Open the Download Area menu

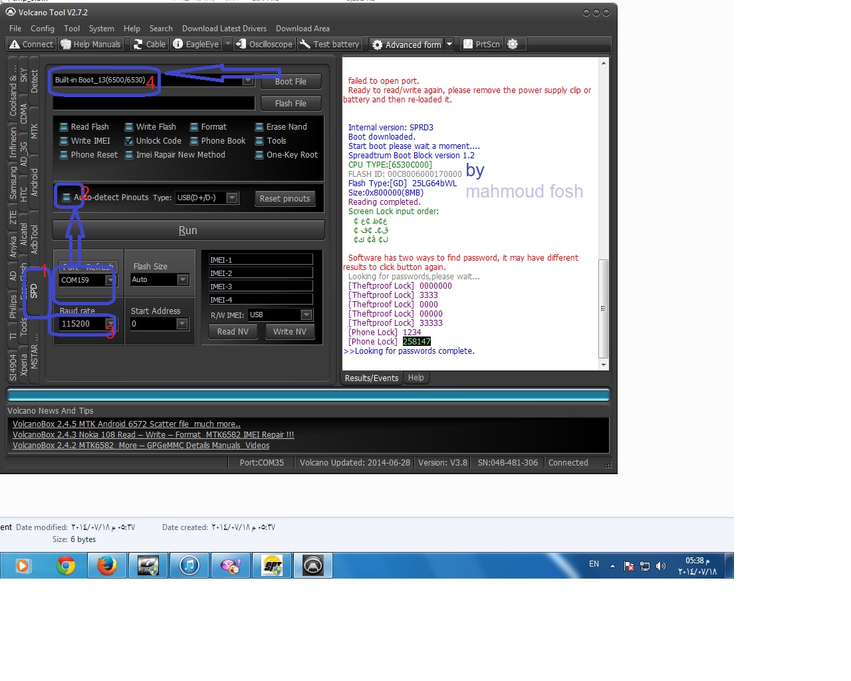click(x=303, y=29)
